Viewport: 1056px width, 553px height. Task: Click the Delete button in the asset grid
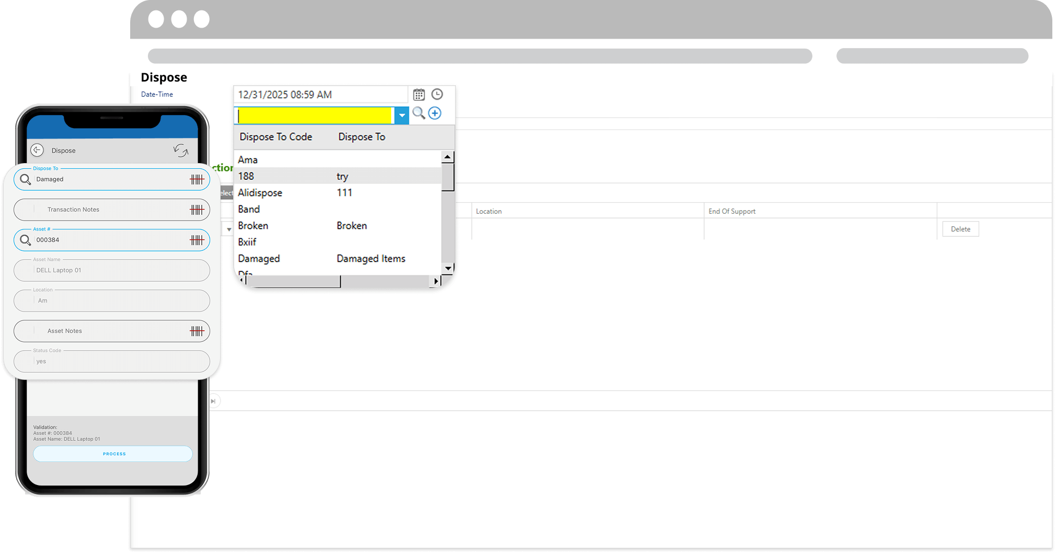(960, 228)
